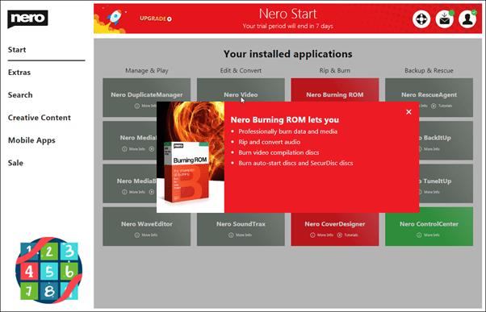Open the Search section in sidebar

click(20, 95)
